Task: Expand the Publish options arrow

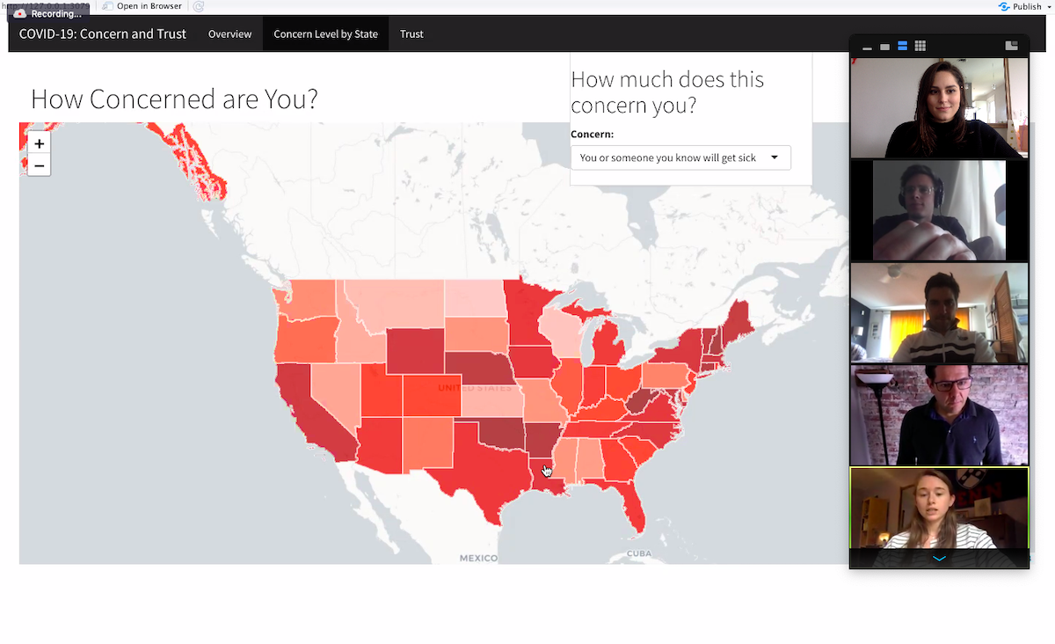Action: [x=1050, y=7]
